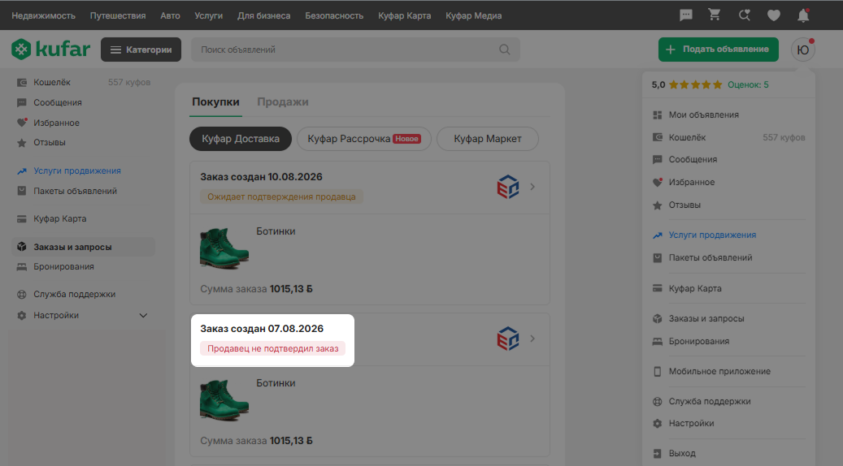Open Путешествия in top menu

[x=118, y=15]
